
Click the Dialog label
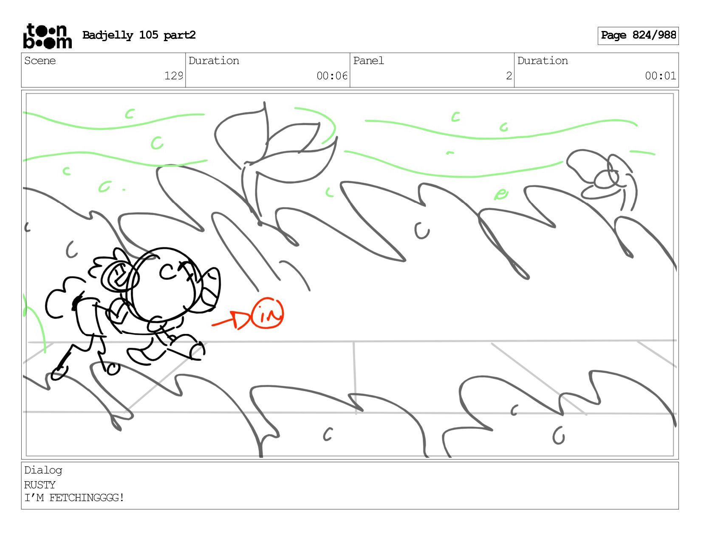pos(43,470)
